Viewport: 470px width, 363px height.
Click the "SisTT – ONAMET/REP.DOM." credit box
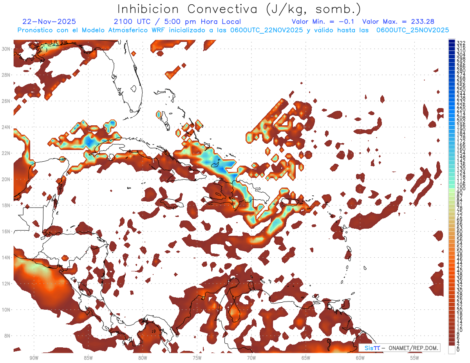click(399, 348)
